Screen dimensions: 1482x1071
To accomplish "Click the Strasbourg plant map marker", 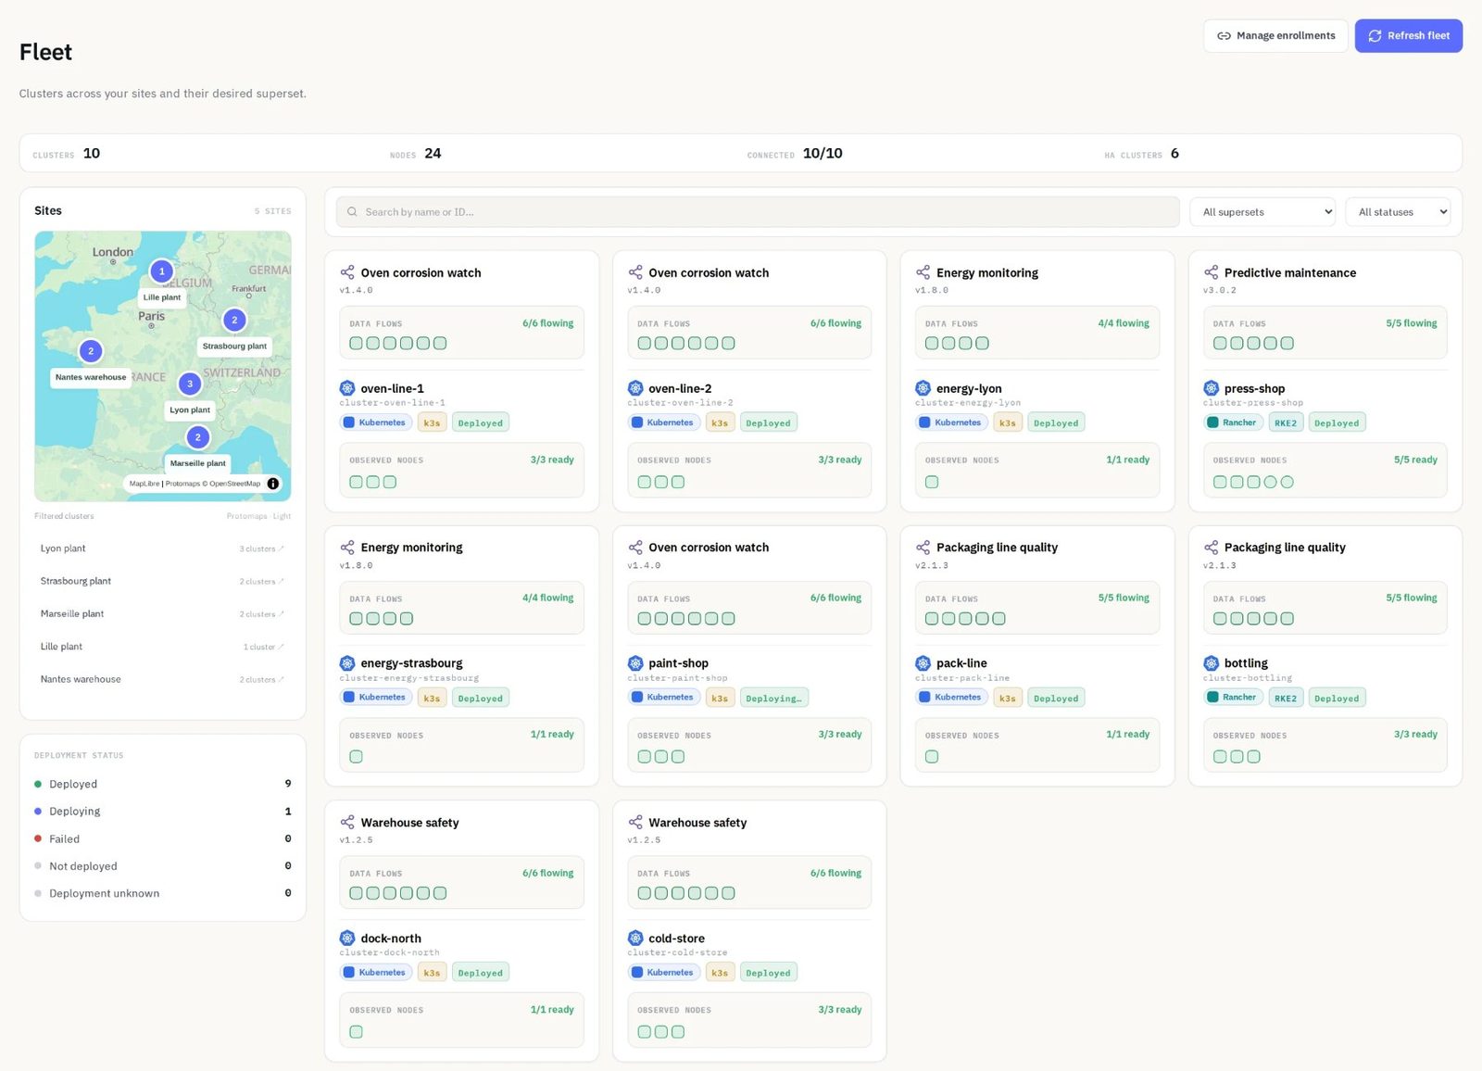I will [x=234, y=320].
